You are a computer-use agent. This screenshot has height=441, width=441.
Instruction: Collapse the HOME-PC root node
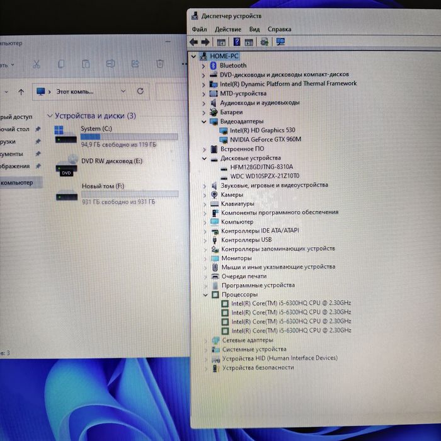[193, 57]
